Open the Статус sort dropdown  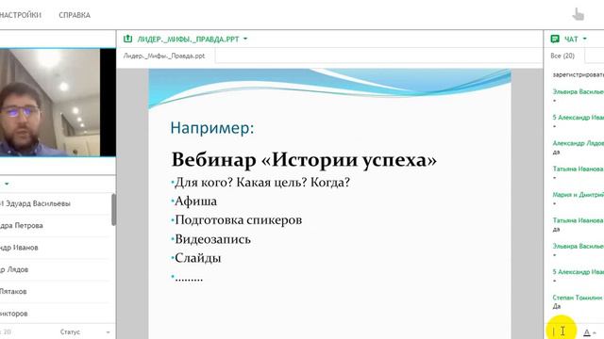(85, 331)
